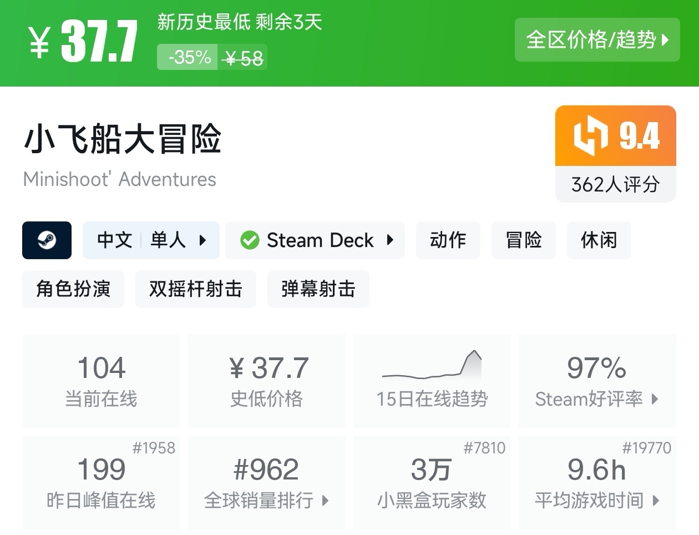Open Steam好评率 details arrow
Screen dimensions: 699x535
pyautogui.click(x=655, y=399)
